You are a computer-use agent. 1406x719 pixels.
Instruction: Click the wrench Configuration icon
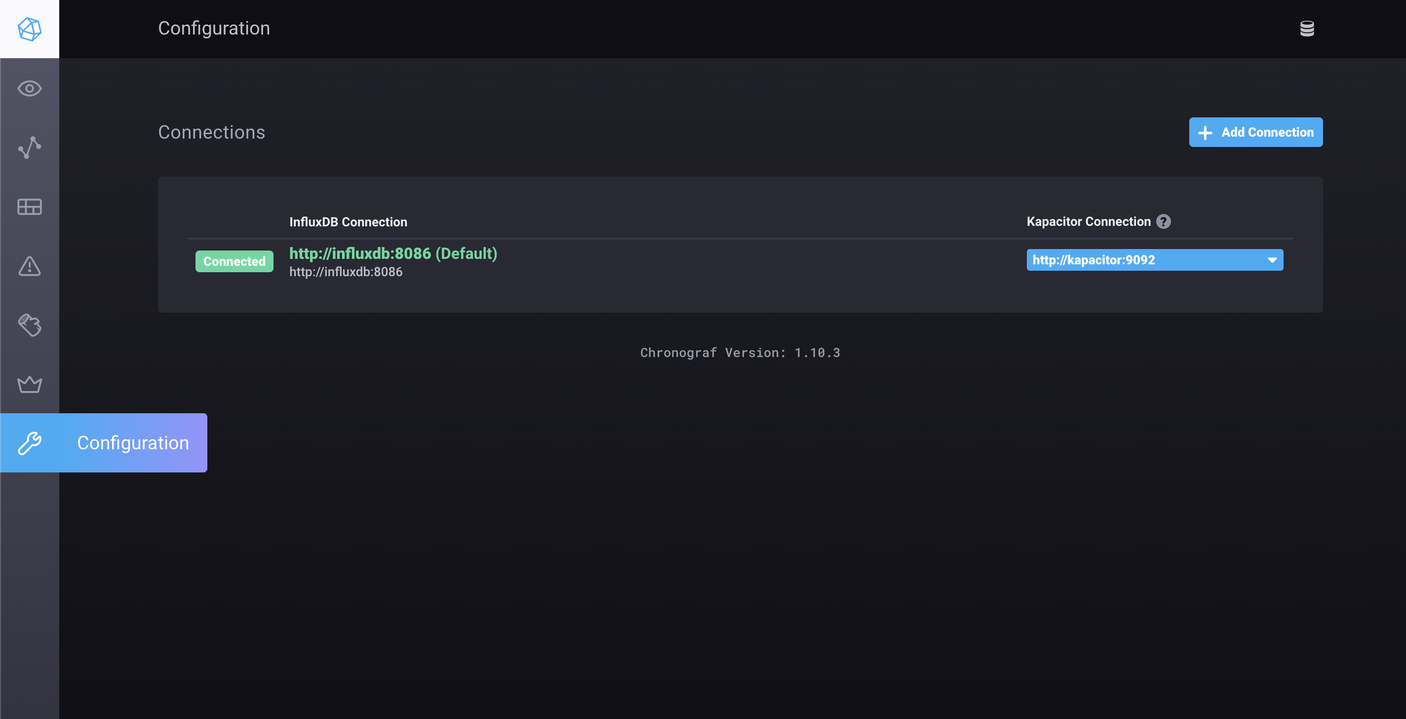30,443
